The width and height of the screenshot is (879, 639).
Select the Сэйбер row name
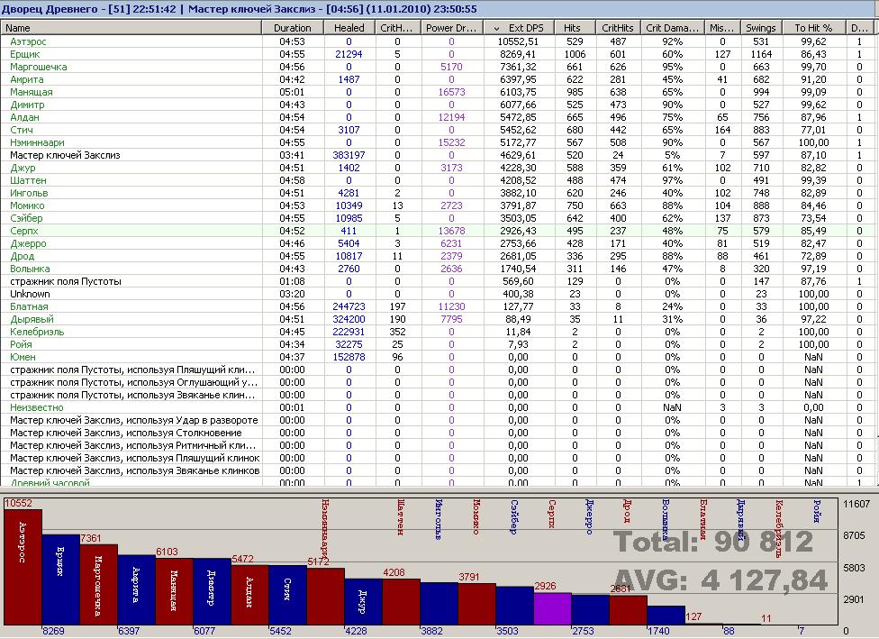[26, 218]
